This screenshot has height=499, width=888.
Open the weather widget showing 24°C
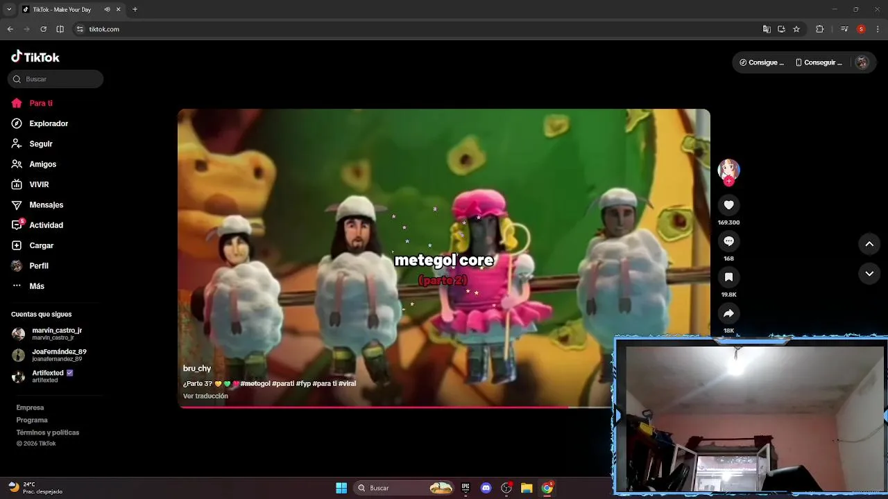[x=35, y=488]
